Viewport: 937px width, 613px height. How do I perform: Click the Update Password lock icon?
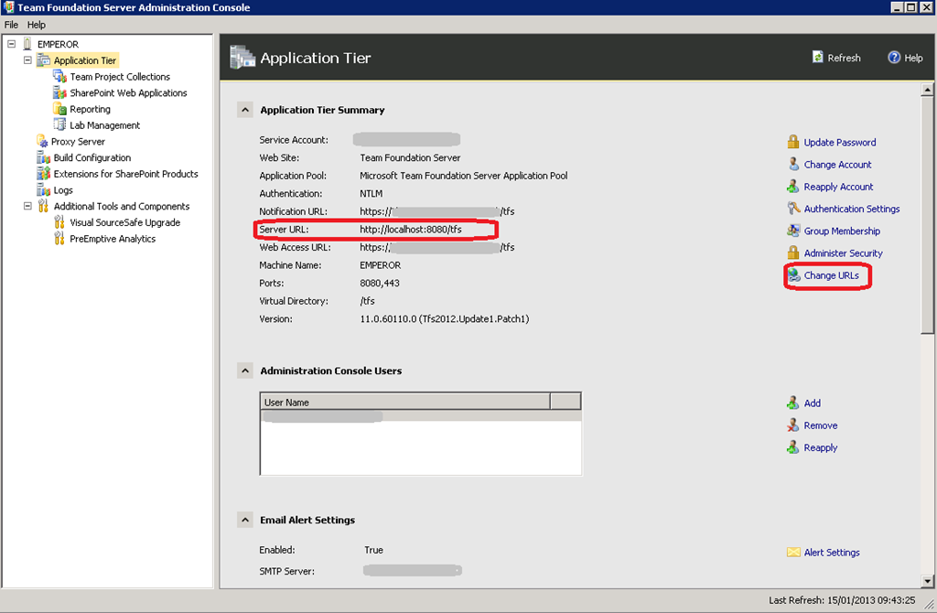tap(793, 142)
